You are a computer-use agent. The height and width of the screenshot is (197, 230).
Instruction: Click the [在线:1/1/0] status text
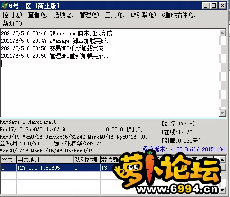tap(178, 132)
